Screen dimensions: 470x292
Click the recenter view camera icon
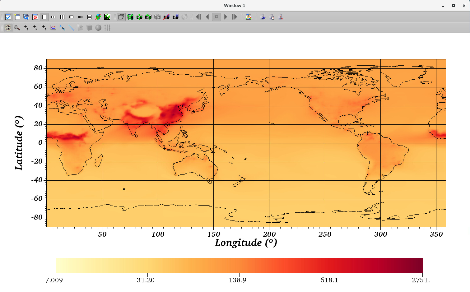(139, 17)
